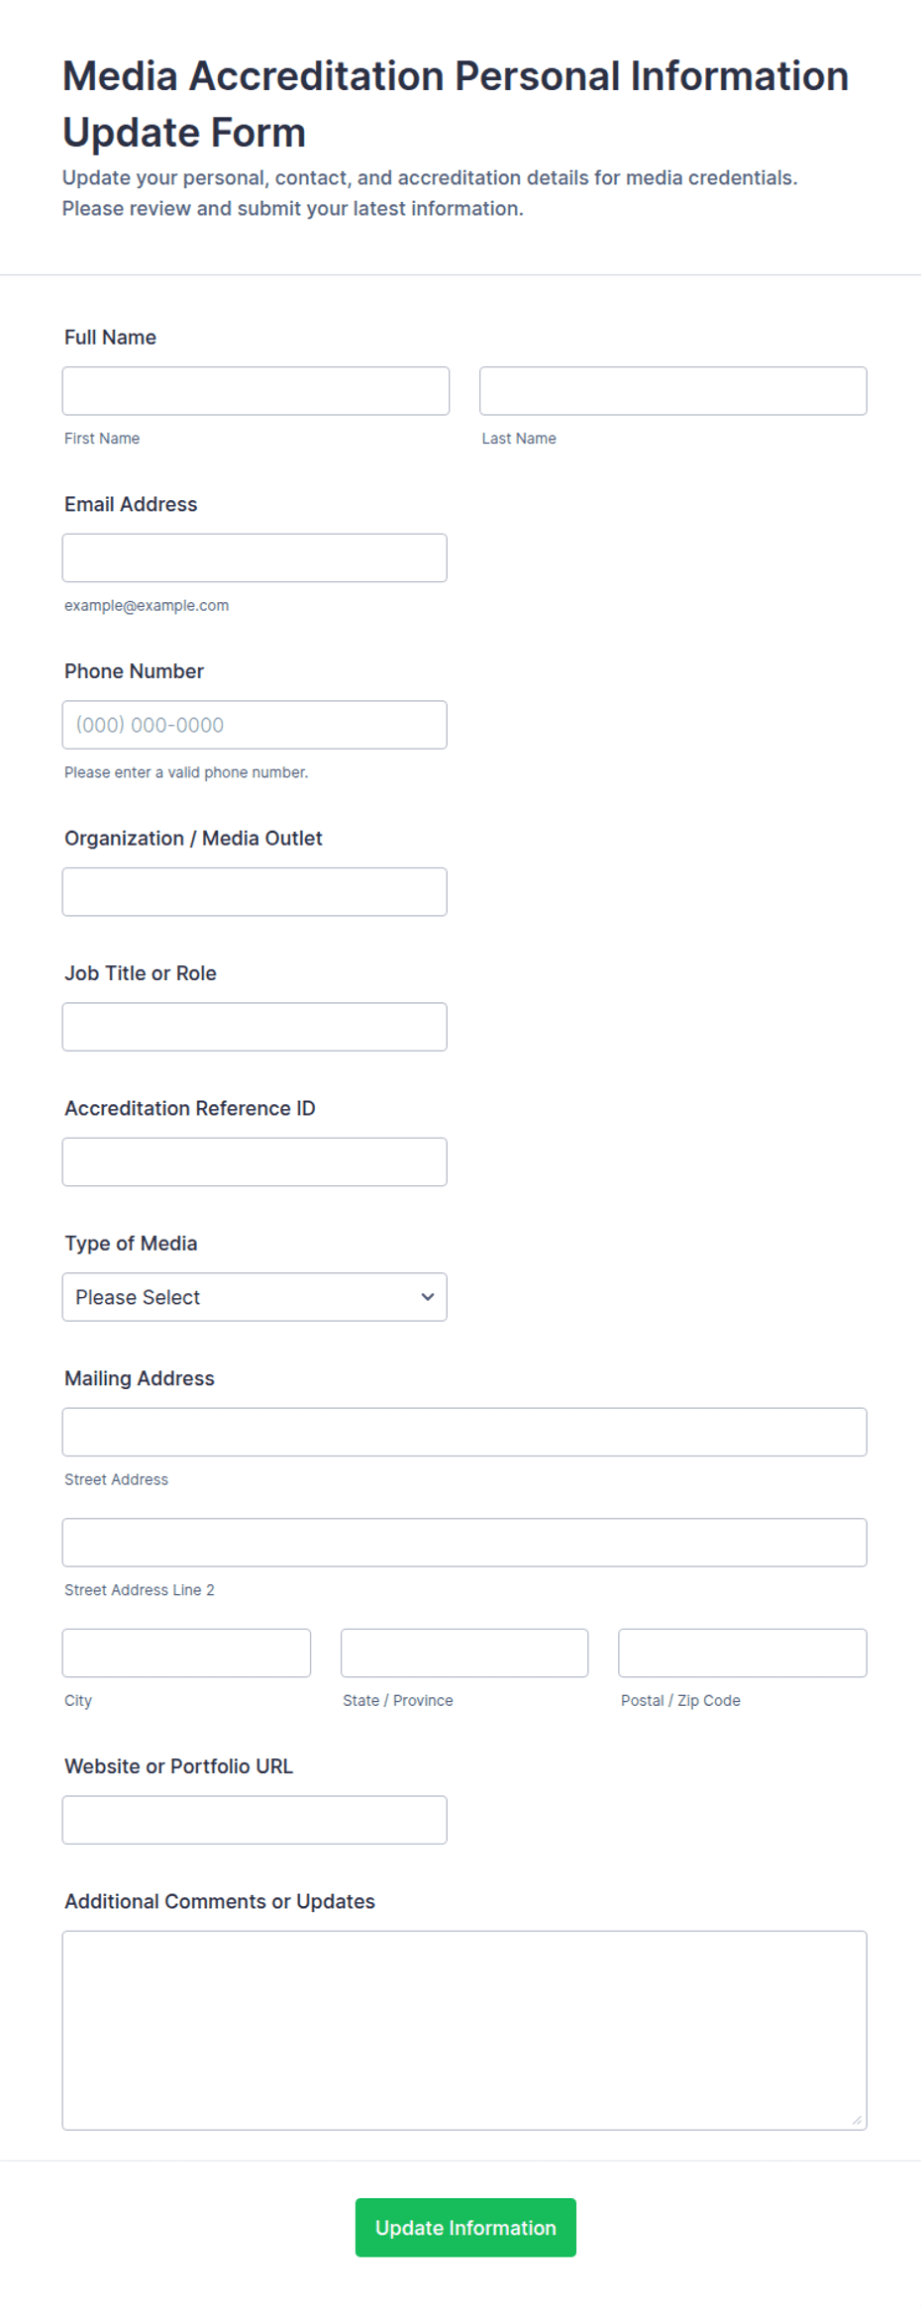Click the Street Address field
Screen dimensions: 921x2306
pos(464,1432)
